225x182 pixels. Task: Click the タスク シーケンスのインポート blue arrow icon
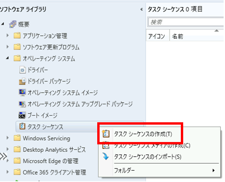106,157
